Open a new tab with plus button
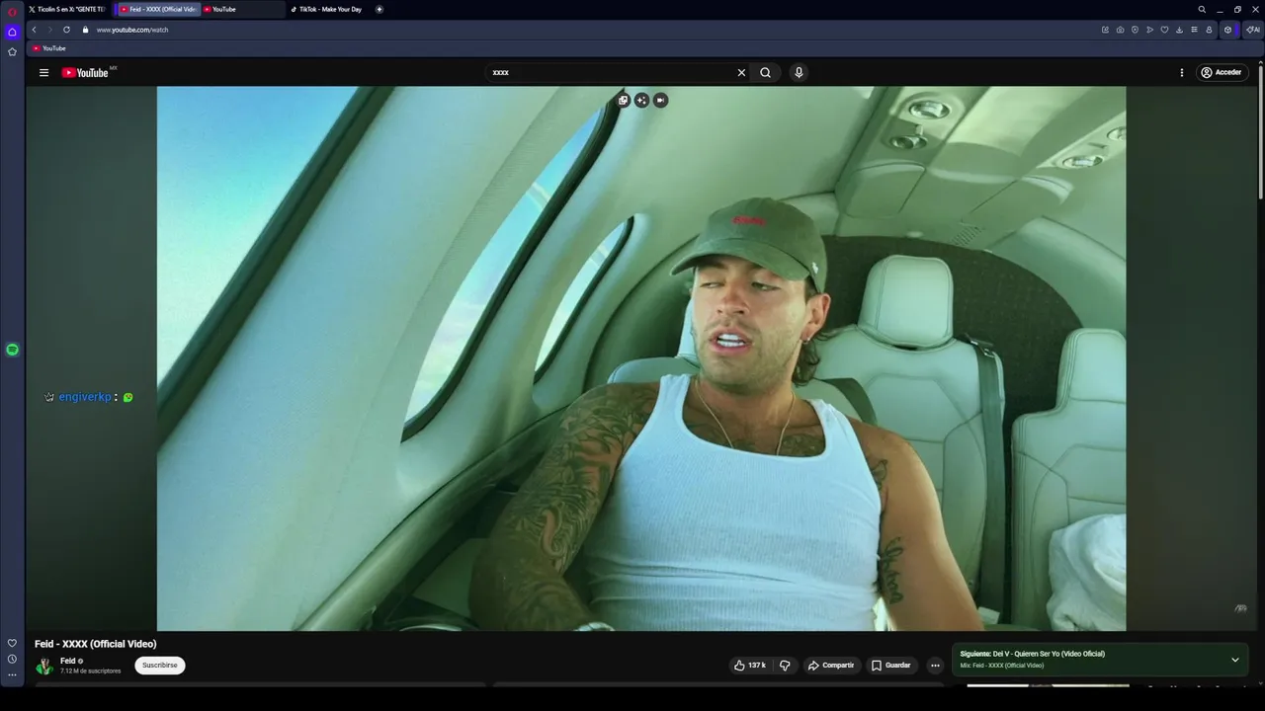 [x=379, y=9]
